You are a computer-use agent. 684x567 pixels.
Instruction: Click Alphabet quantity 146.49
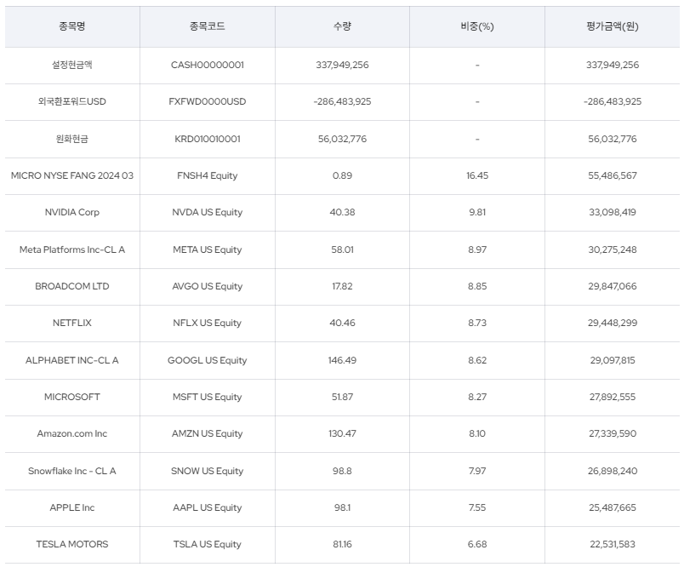pos(342,360)
